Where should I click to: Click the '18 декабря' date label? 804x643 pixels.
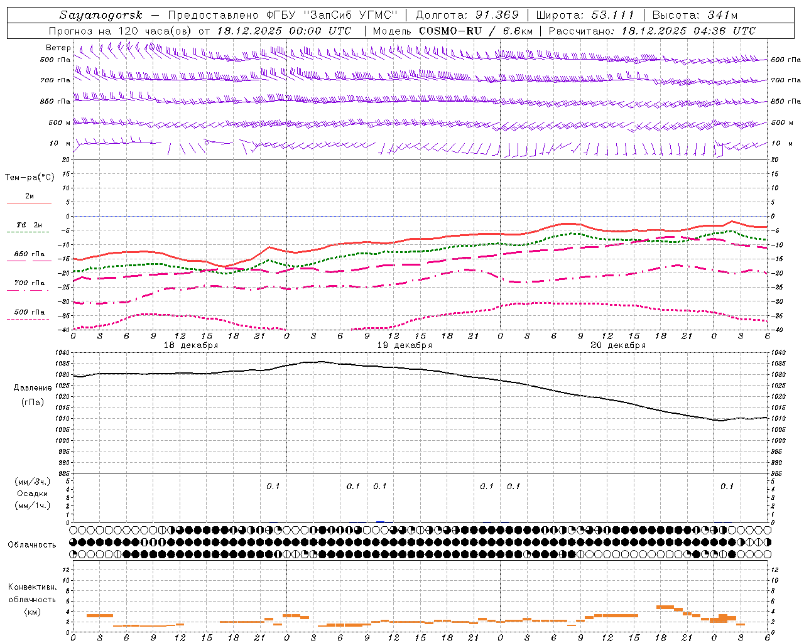pyautogui.click(x=191, y=345)
